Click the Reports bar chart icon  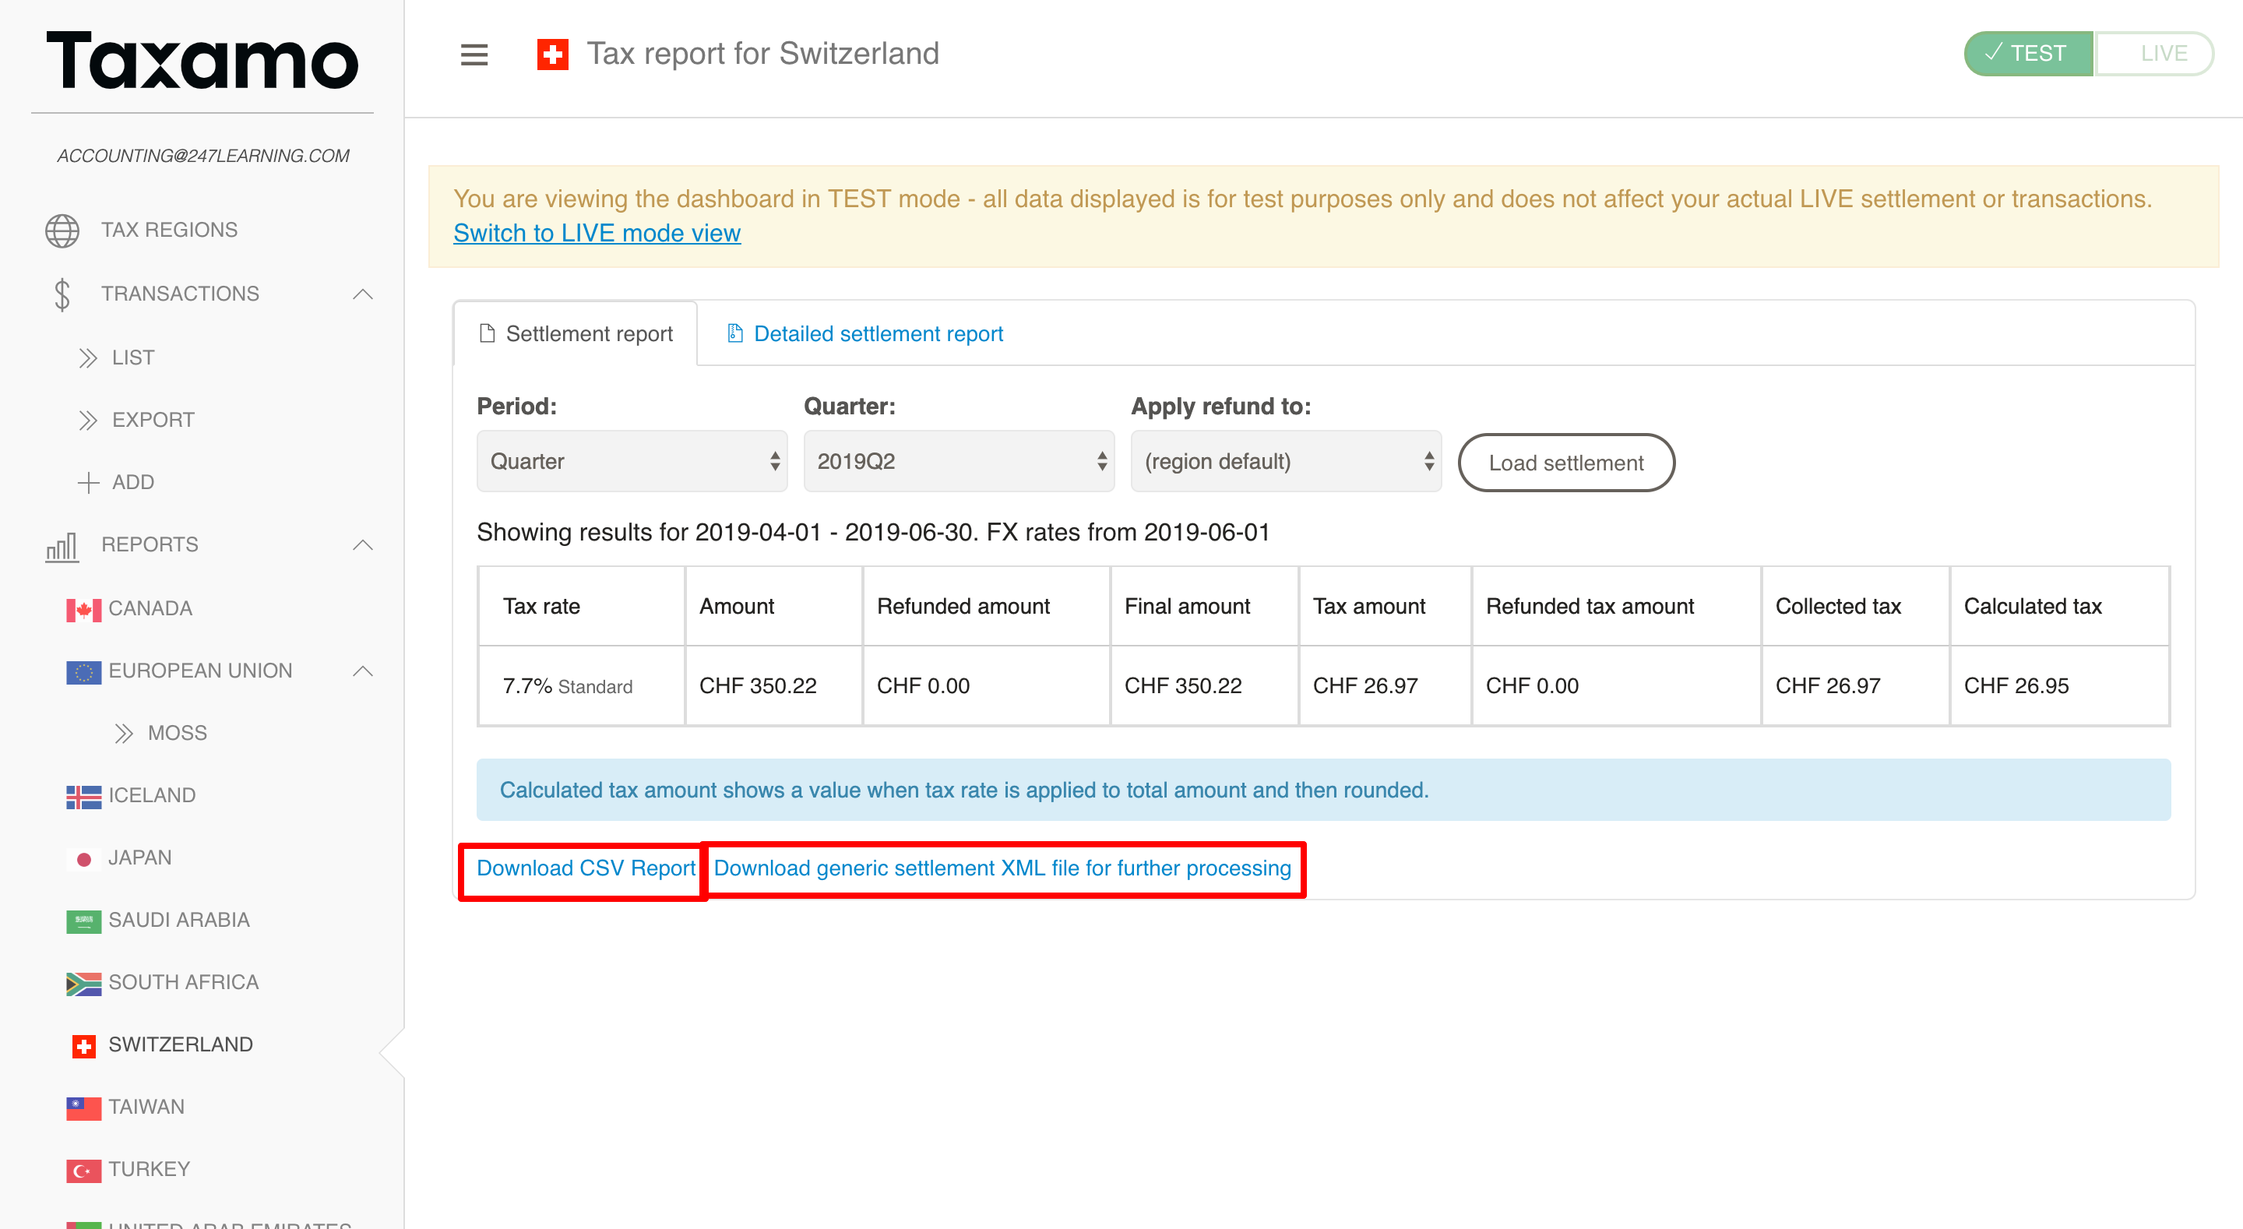(x=62, y=546)
